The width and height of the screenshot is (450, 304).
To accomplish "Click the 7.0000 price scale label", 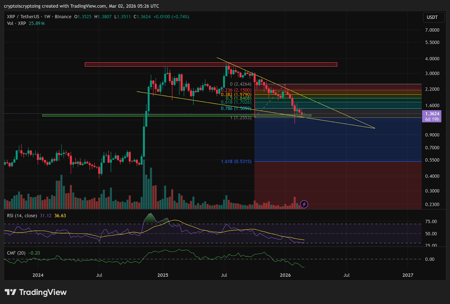I will (x=432, y=30).
